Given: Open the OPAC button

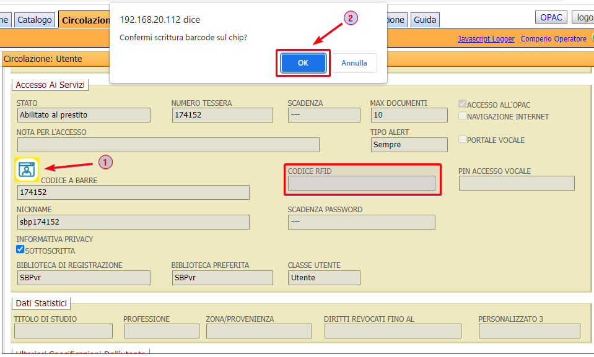Looking at the screenshot, I should [551, 17].
